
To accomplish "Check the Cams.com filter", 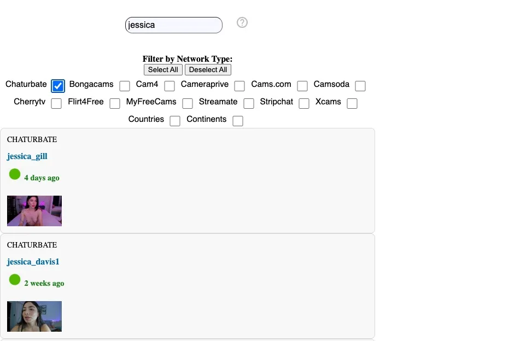I will coord(302,86).
